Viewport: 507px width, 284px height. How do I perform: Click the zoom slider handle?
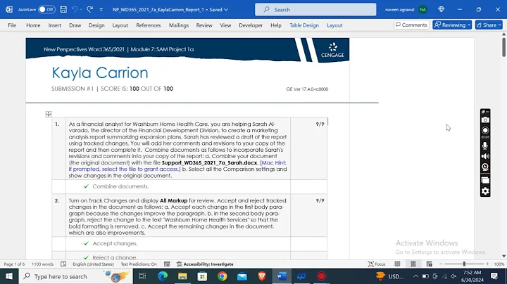click(x=464, y=264)
